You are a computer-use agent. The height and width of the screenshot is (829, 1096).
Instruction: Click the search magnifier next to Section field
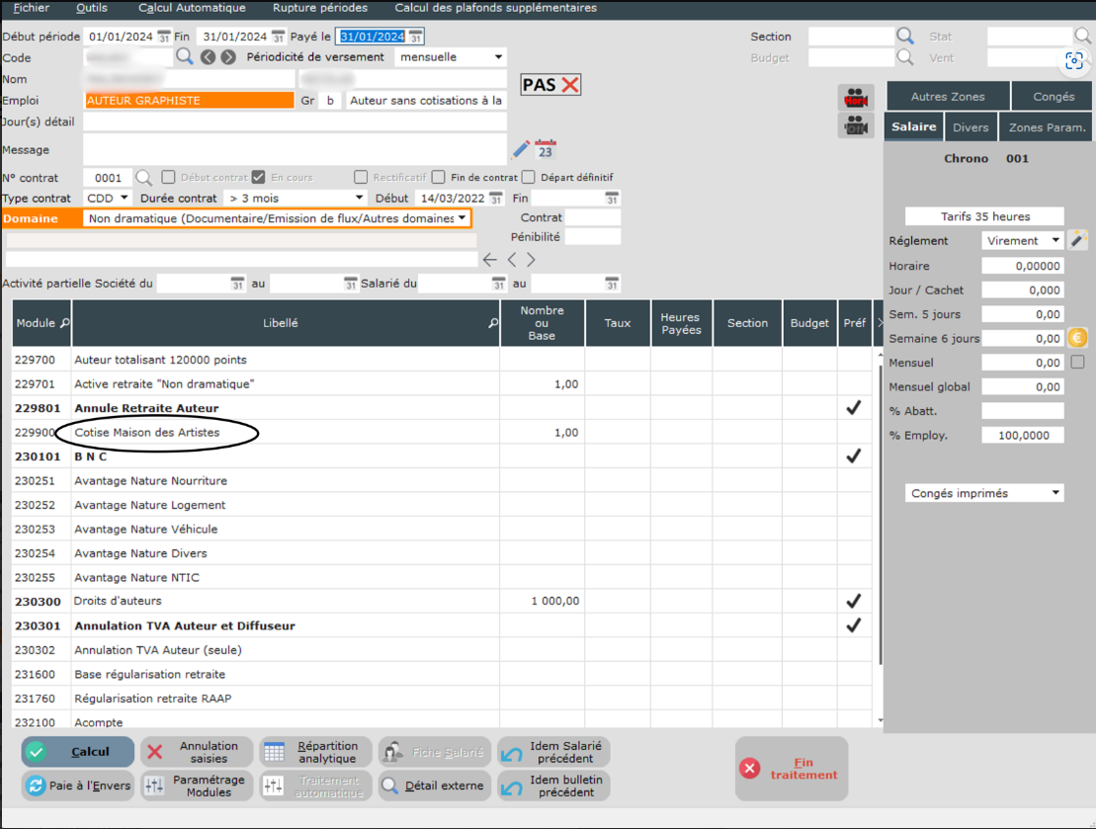[905, 37]
